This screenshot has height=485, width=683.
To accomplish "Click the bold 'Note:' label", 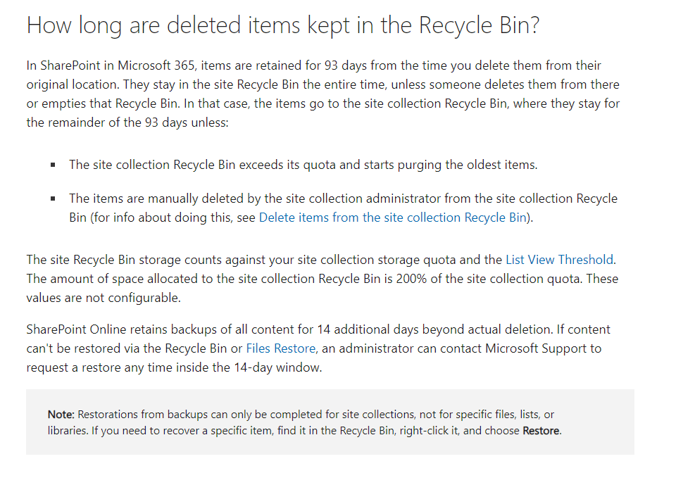I will coord(61,415).
